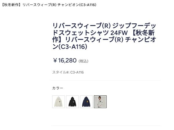Image resolution: width=174 pixels, height=130 pixels.
Task: Click the スタイル#: label text
Action: (60, 72)
